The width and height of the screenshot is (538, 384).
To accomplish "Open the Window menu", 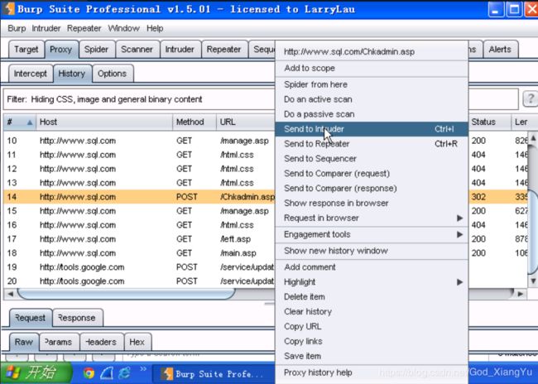I will pos(123,28).
